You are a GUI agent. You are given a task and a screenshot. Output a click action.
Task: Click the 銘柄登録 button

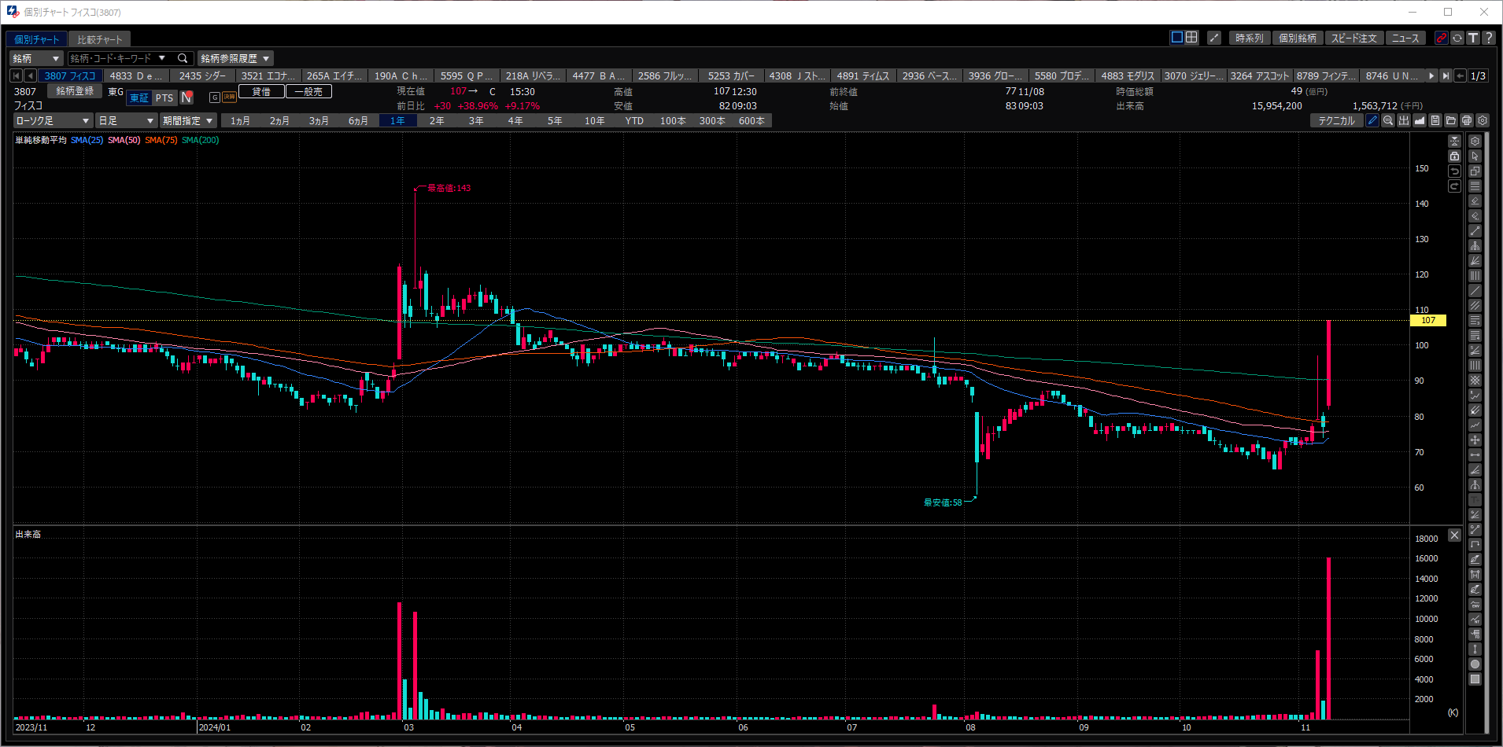pyautogui.click(x=75, y=91)
